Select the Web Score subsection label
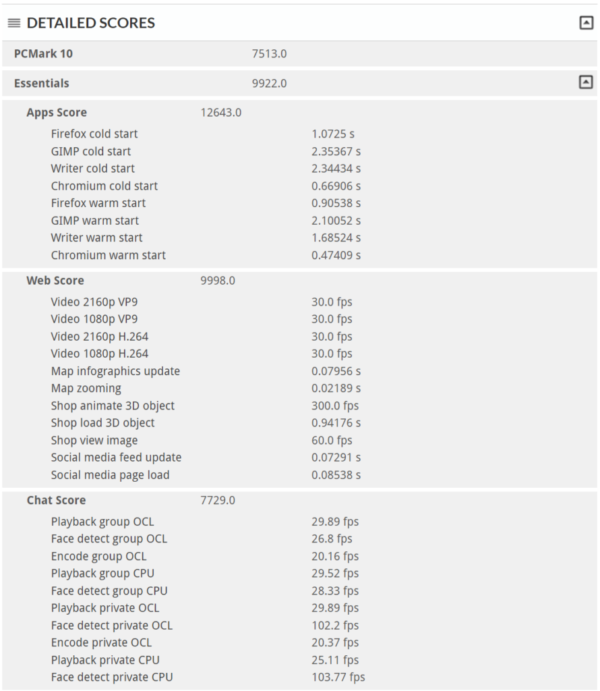Image resolution: width=600 pixels, height=691 pixels. click(55, 281)
